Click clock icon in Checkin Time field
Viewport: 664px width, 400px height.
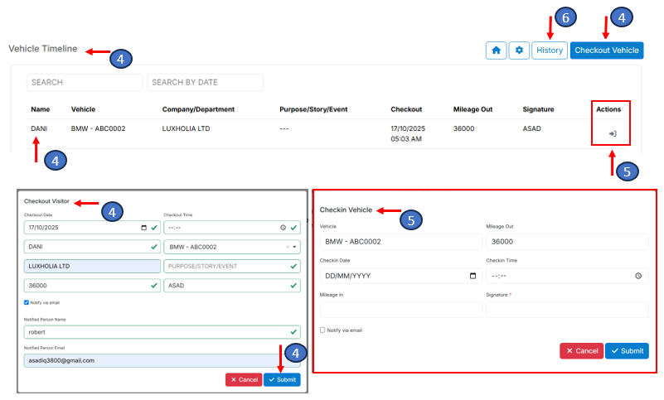click(637, 276)
